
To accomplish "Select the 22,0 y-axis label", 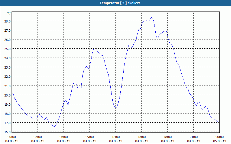I will coord(8,77).
